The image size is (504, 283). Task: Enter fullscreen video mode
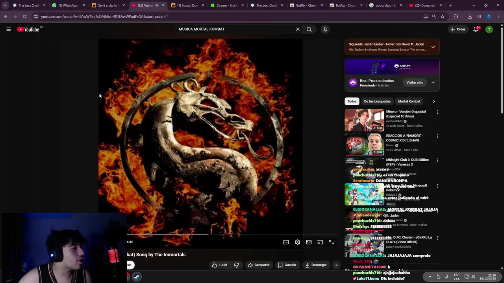[332, 242]
